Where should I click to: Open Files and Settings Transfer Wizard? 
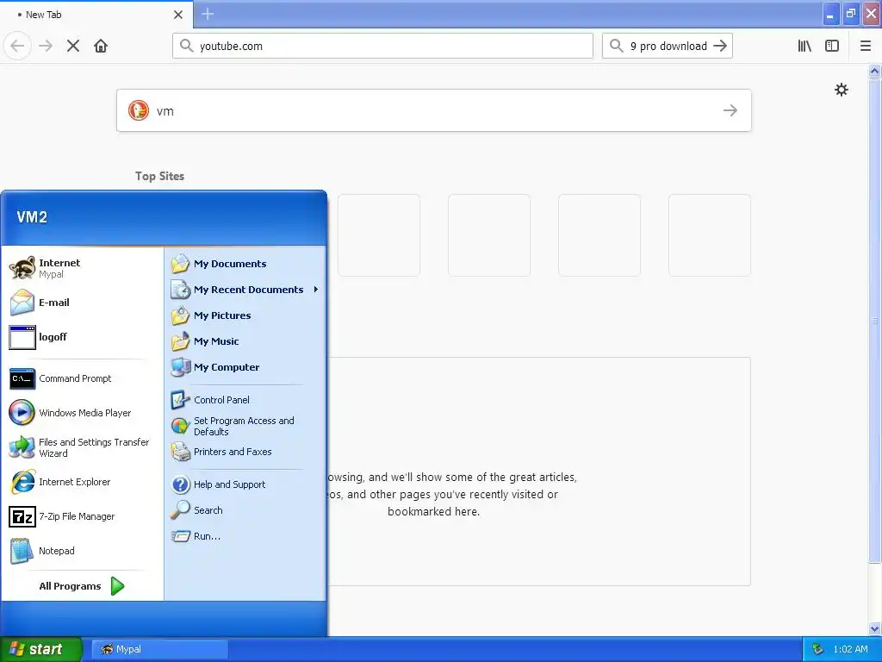[82, 447]
